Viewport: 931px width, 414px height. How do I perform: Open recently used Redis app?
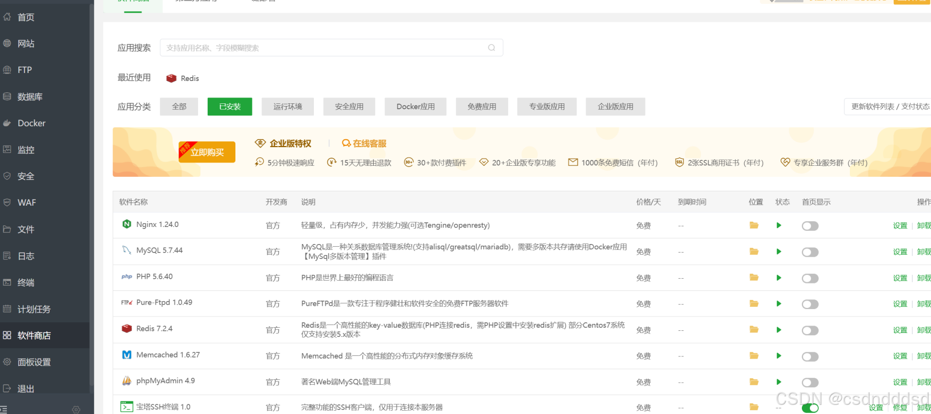[x=183, y=78]
